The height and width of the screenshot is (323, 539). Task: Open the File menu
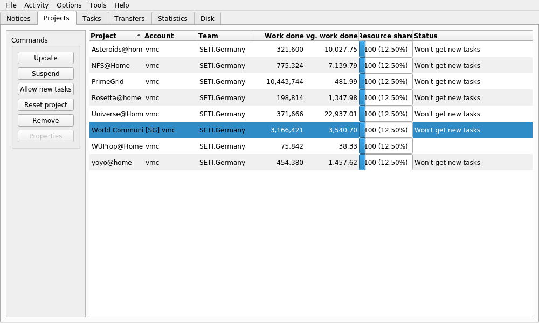pos(11,5)
